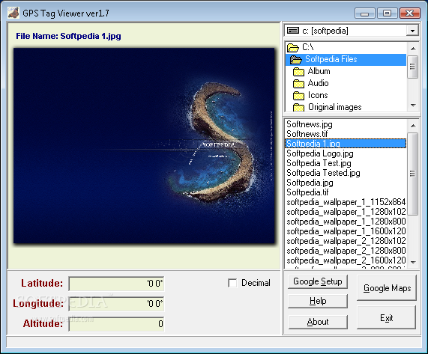Click the GPS Tag Viewer app icon in the title bar
The height and width of the screenshot is (354, 428).
[x=13, y=13]
